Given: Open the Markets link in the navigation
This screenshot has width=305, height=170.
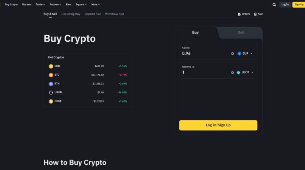Looking at the screenshot, I should coord(27,5).
